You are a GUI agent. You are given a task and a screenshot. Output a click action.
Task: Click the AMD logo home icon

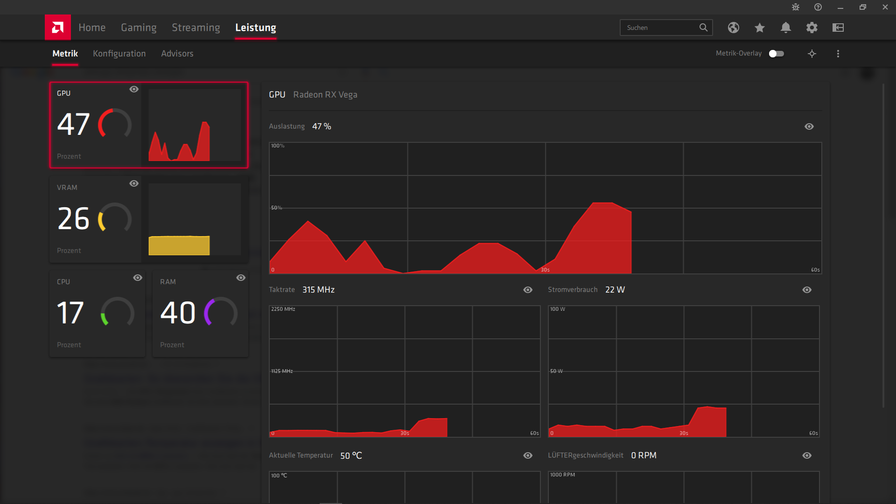click(58, 28)
